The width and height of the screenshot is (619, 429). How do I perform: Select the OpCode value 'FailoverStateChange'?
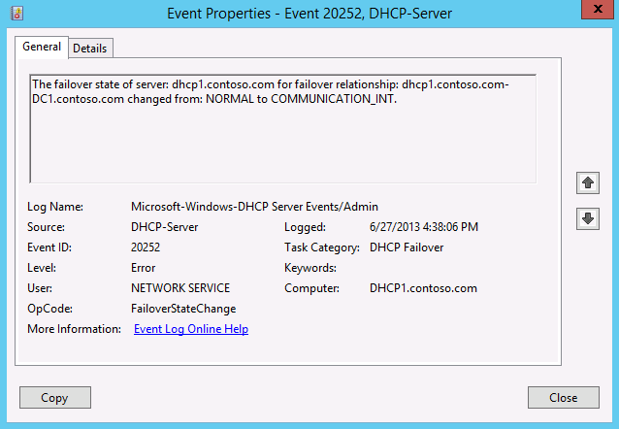[183, 309]
